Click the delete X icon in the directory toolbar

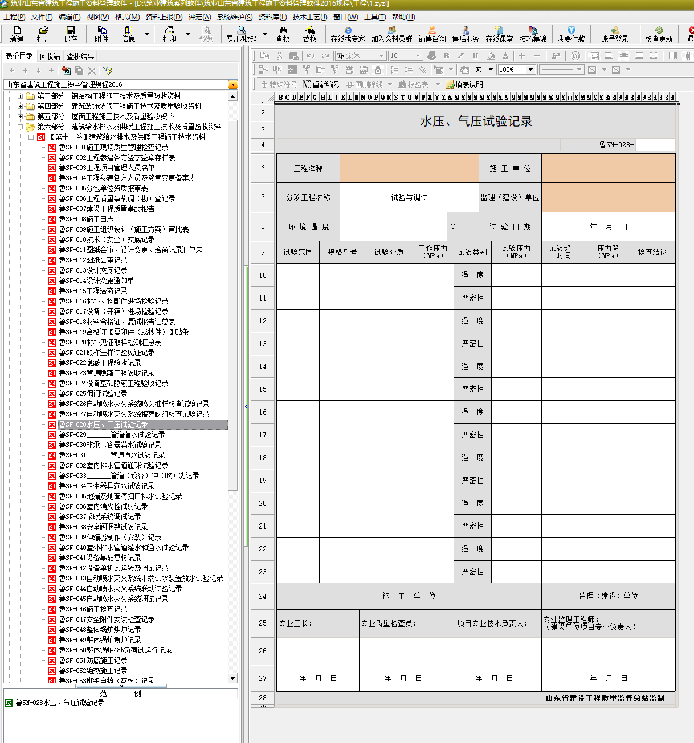[92, 70]
